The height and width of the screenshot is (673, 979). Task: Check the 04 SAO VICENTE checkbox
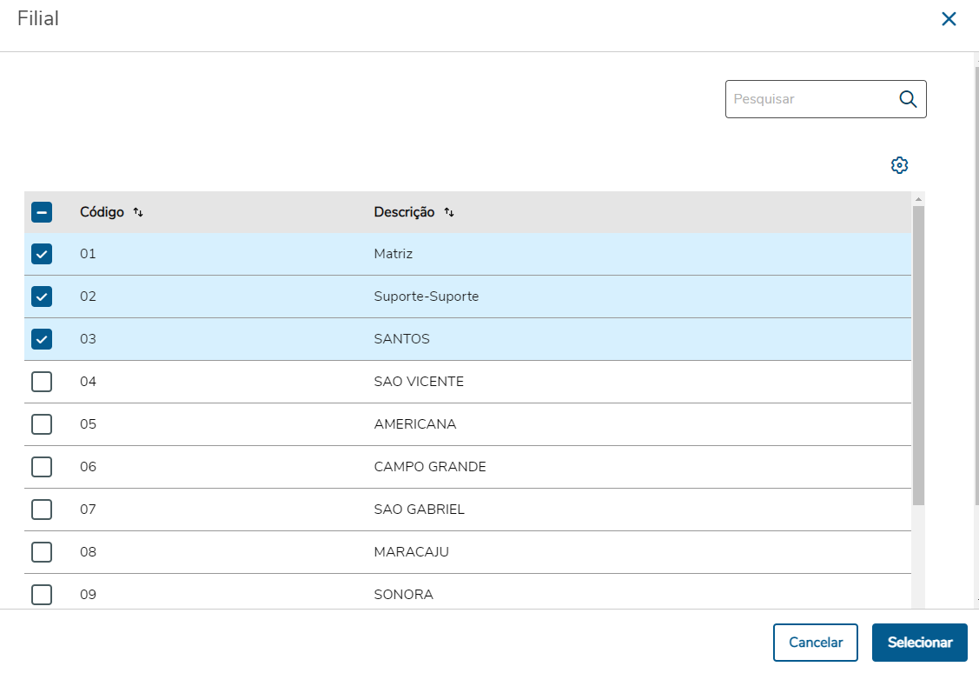pyautogui.click(x=42, y=382)
